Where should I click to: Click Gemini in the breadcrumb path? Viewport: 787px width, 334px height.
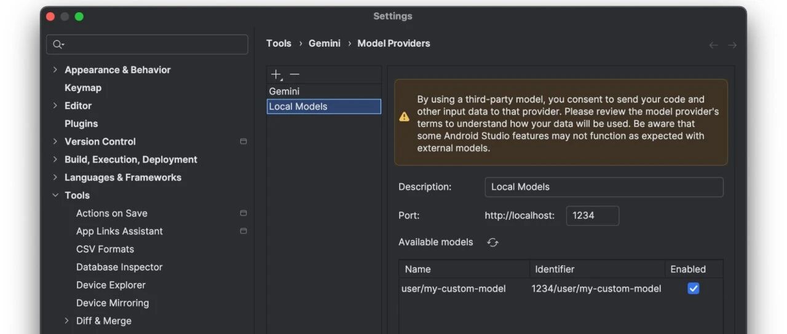pyautogui.click(x=324, y=44)
